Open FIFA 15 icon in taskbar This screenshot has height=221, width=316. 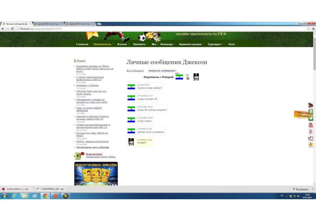tap(66, 196)
